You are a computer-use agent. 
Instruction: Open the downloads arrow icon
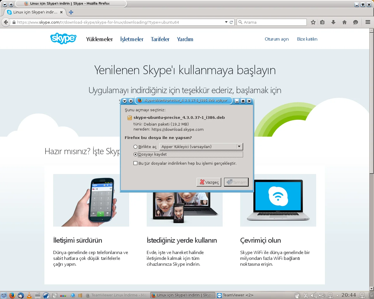(x=333, y=22)
